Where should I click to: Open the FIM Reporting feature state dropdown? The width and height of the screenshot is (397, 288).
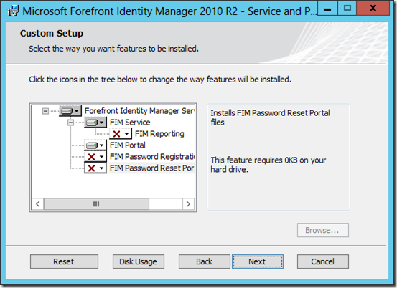point(121,134)
